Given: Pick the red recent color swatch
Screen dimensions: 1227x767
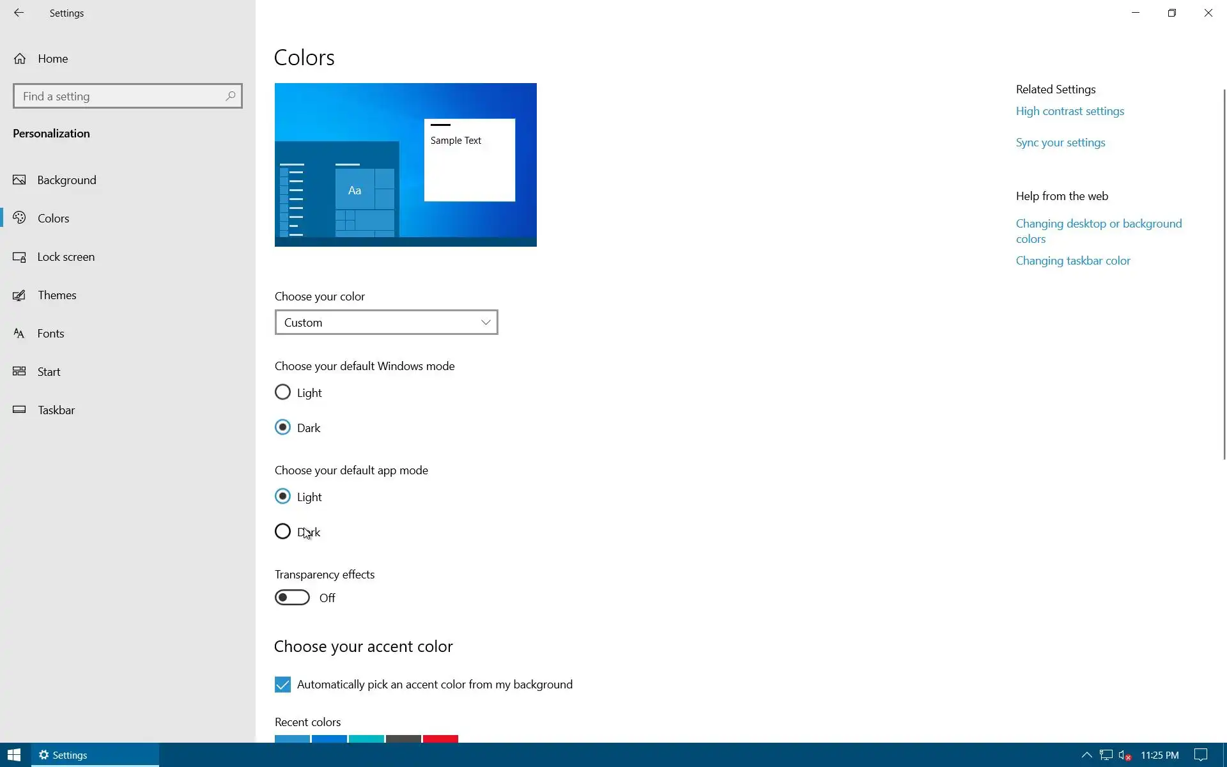Looking at the screenshot, I should [440, 739].
